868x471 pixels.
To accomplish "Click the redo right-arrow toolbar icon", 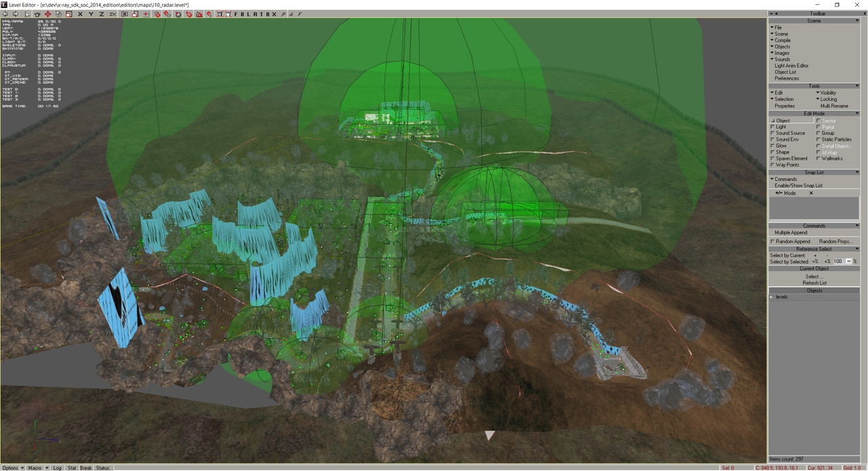I will 15,14.
